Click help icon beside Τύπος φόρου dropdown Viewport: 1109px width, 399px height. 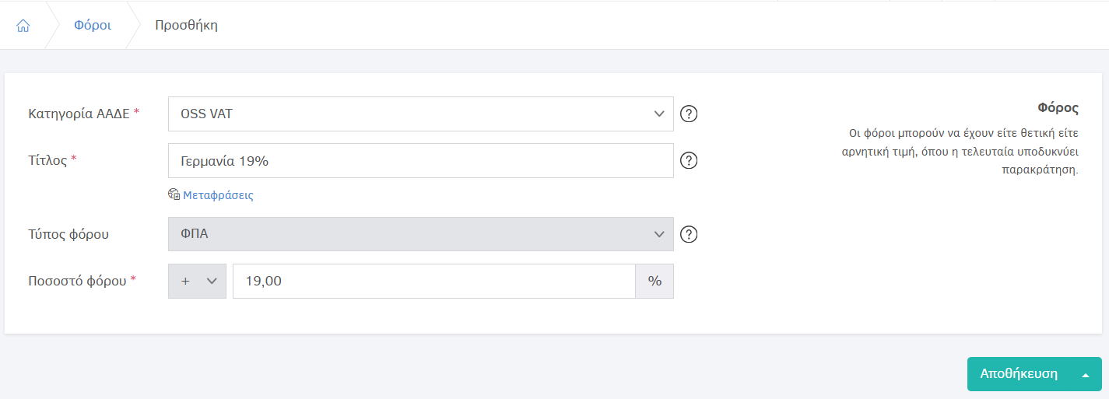coord(689,234)
